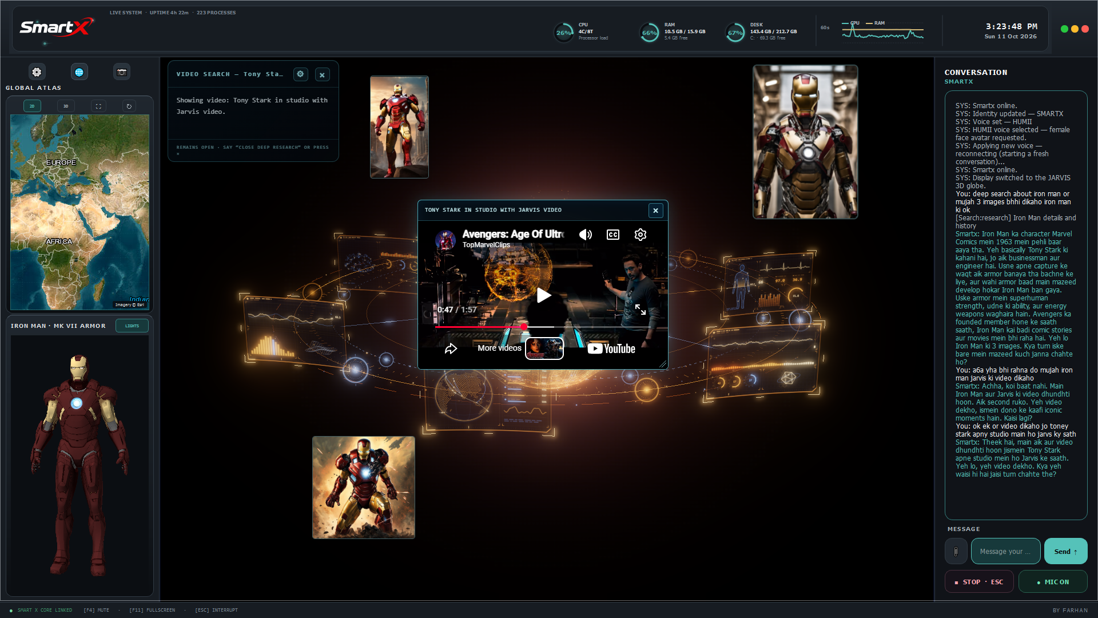Attach a file with the paperclip icon
1098x618 pixels.
[x=956, y=552]
